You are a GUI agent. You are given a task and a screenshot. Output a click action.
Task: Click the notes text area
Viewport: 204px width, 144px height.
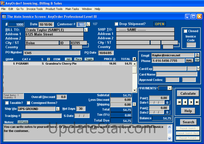pos(85,133)
